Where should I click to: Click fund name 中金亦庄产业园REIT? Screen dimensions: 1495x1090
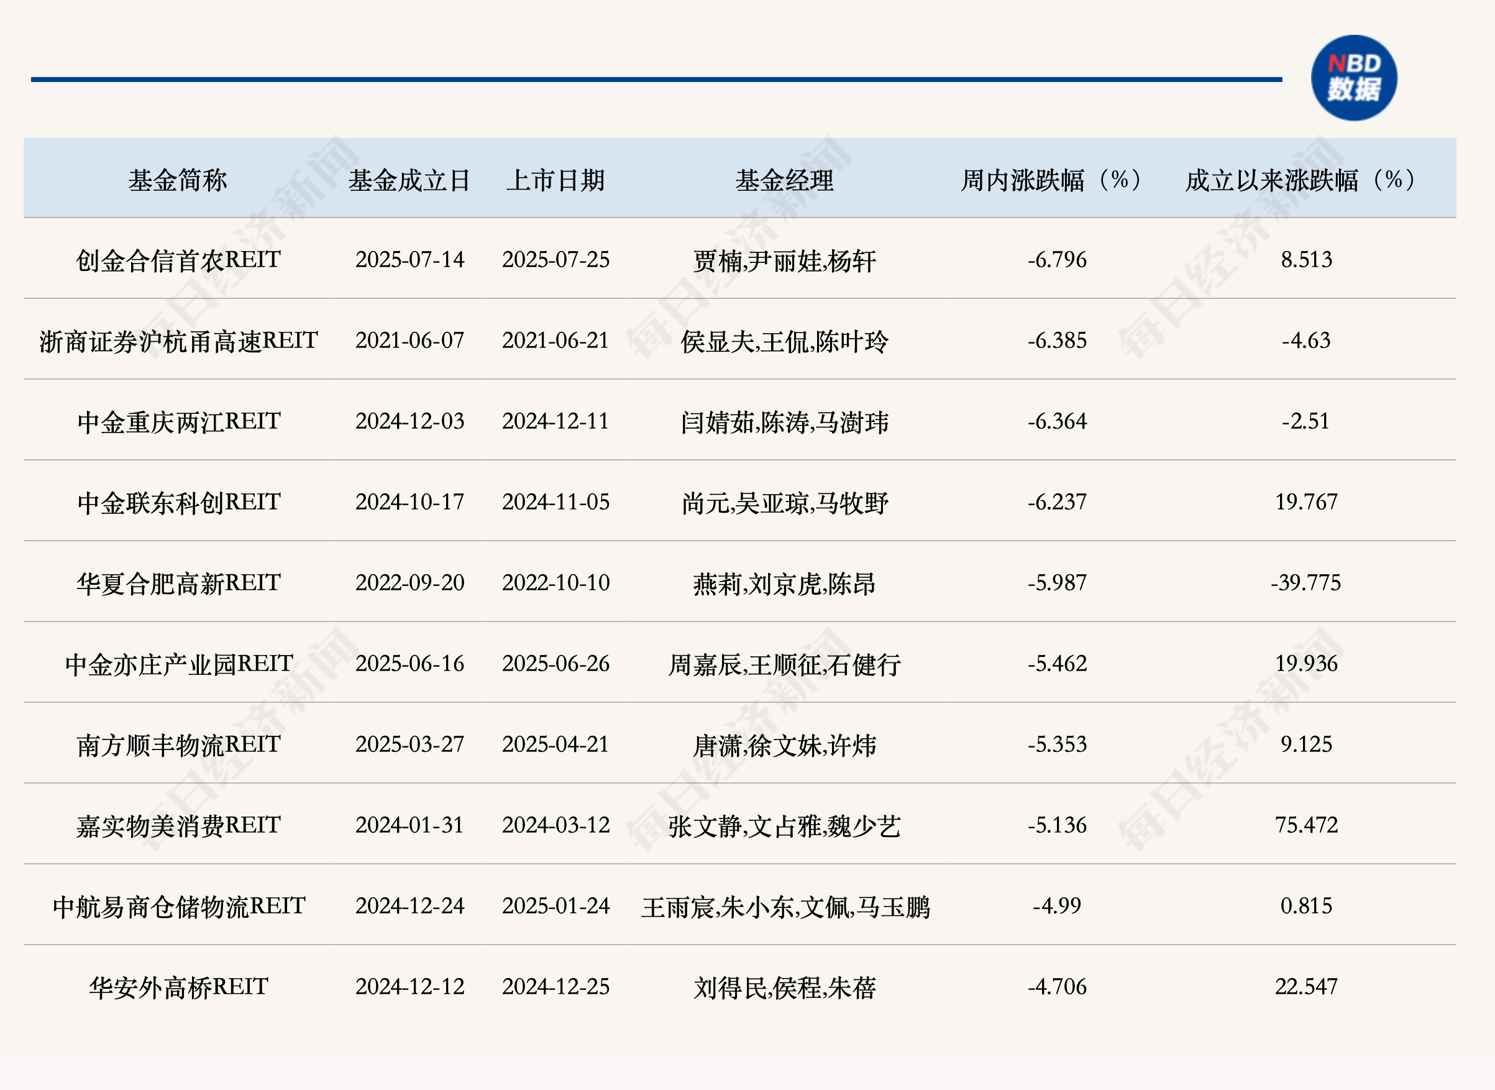coord(178,664)
